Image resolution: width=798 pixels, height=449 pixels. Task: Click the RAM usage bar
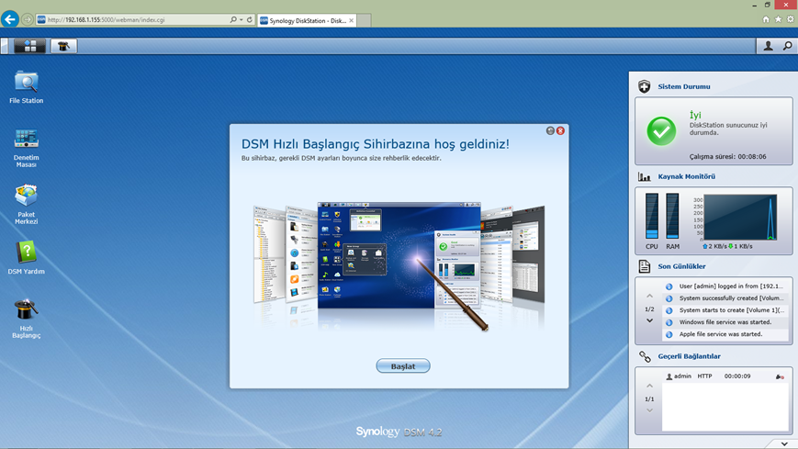click(672, 216)
